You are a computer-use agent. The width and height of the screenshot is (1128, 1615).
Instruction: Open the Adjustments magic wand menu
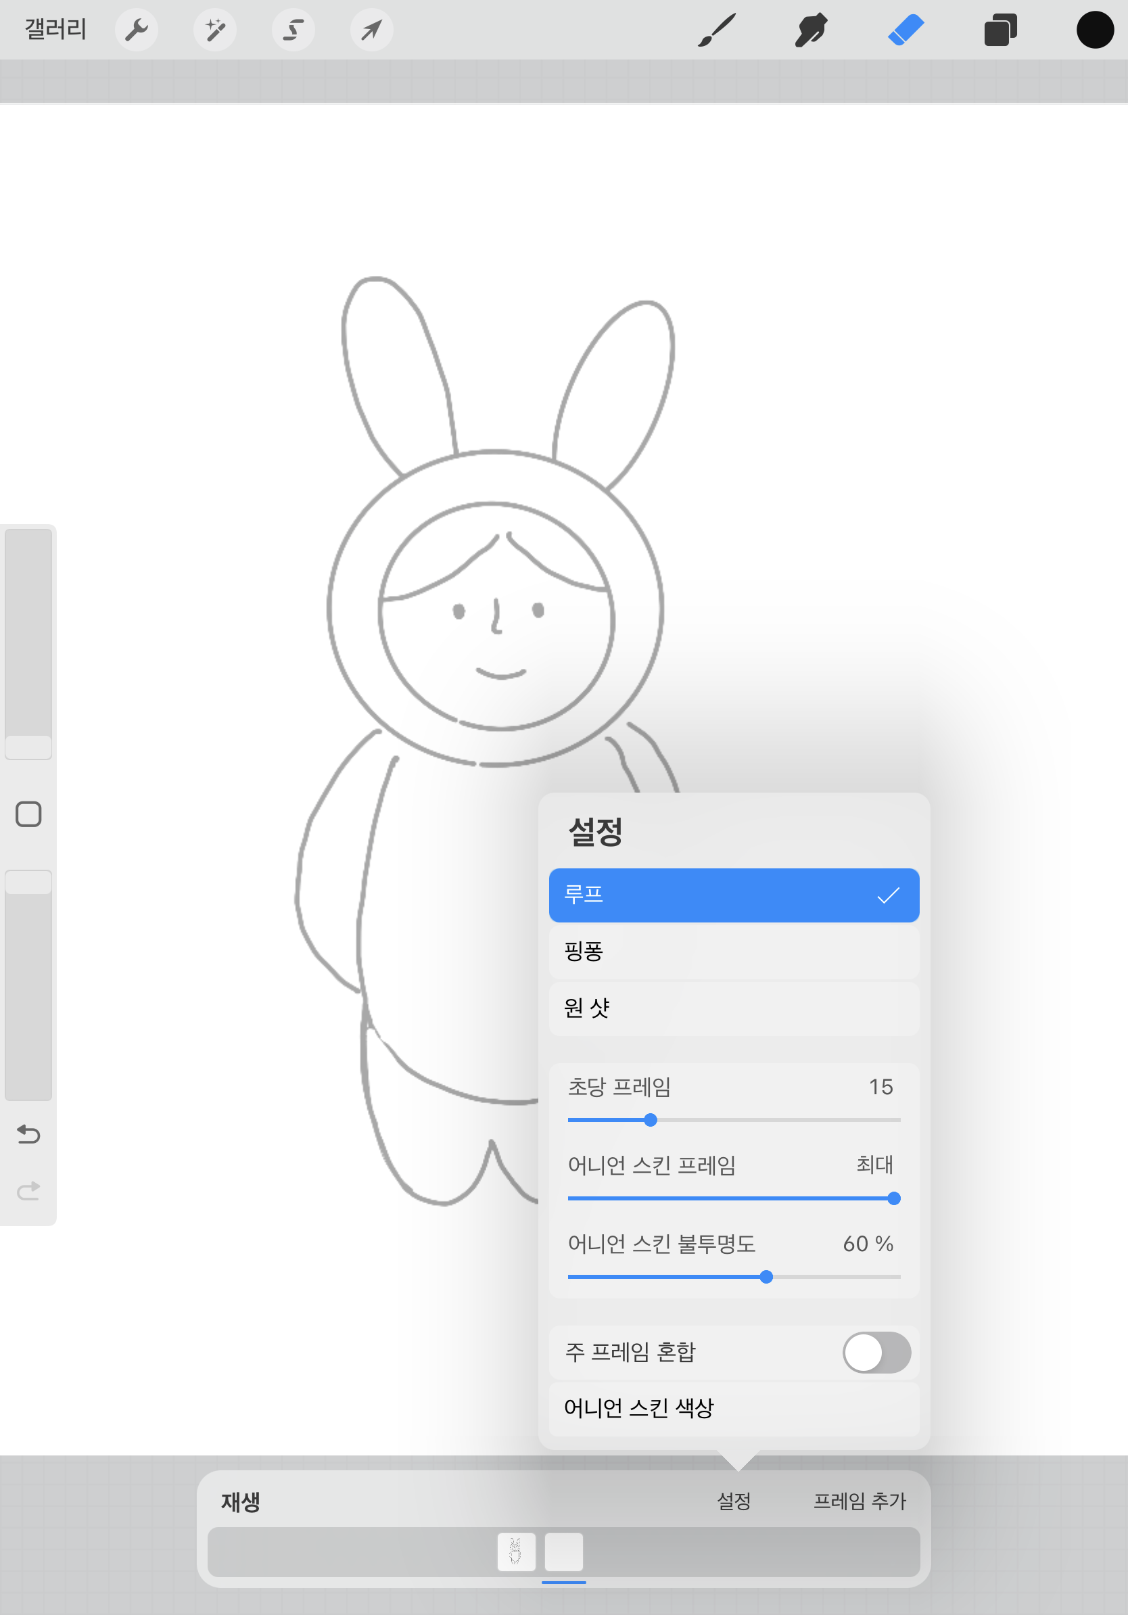(x=214, y=30)
